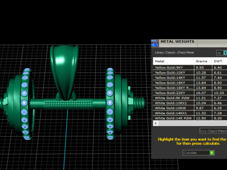Image resolution: width=227 pixels, height=170 pixels.
Task: Select the White Gold:14KX1 row
Action: click(190, 113)
